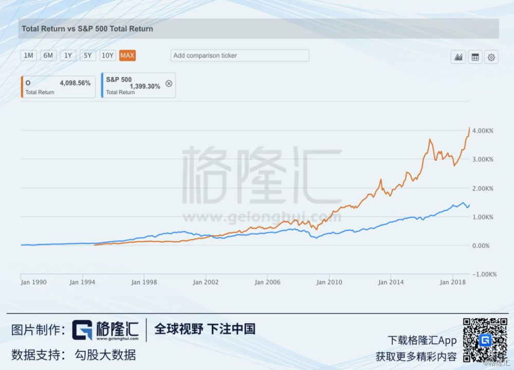Choose the 5Y time range
This screenshot has height=370, width=514.
coord(87,55)
